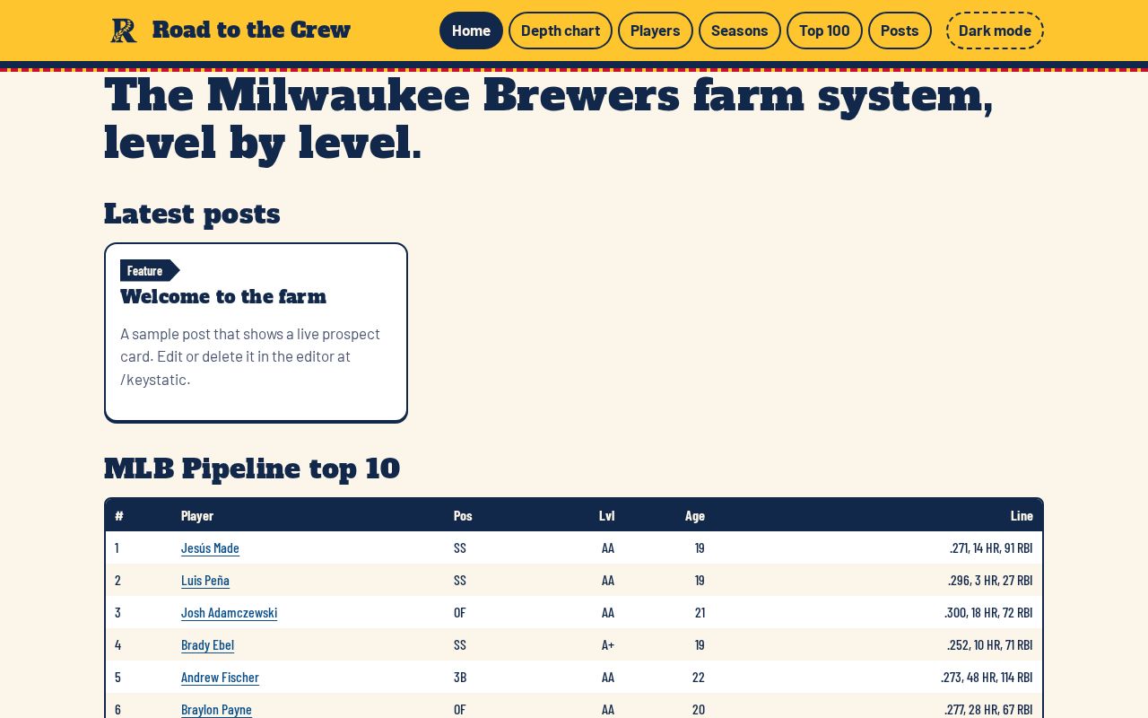Open Jesús Made's player page
Screen dimensions: 1148x718
point(210,548)
